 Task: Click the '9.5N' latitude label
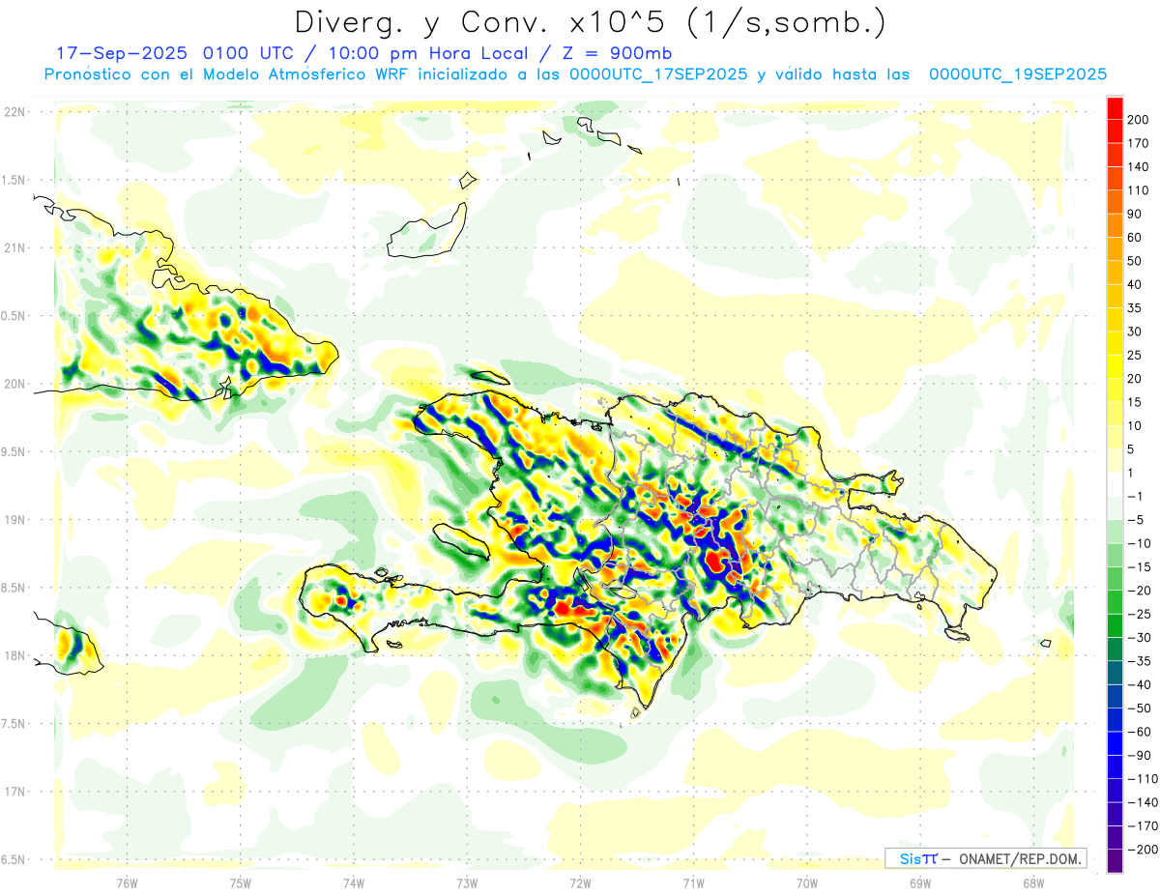click(14, 451)
